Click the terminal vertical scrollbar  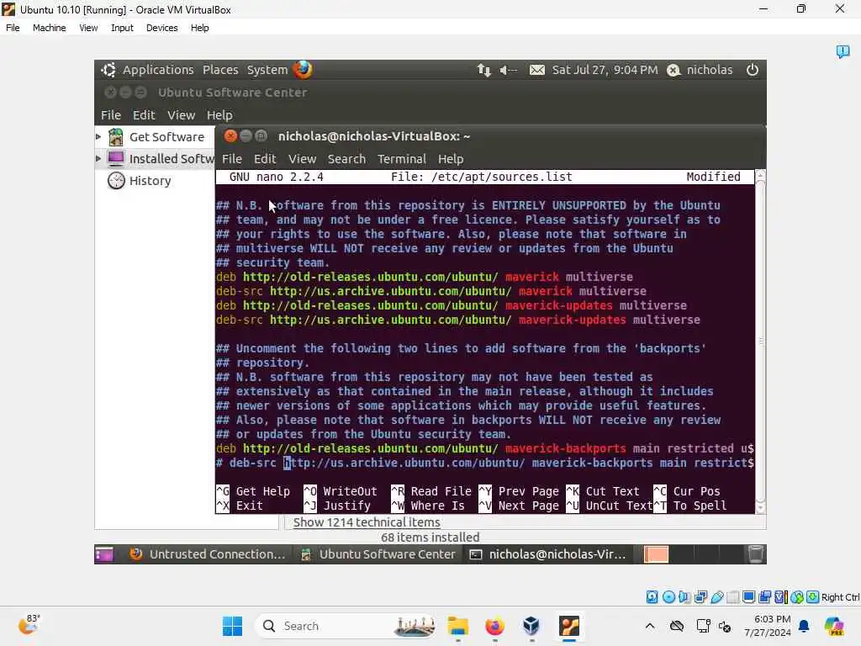(x=760, y=342)
